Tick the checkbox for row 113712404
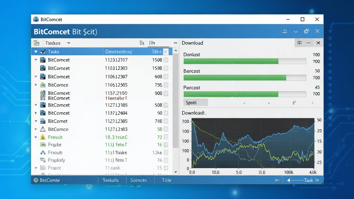 click(x=166, y=113)
